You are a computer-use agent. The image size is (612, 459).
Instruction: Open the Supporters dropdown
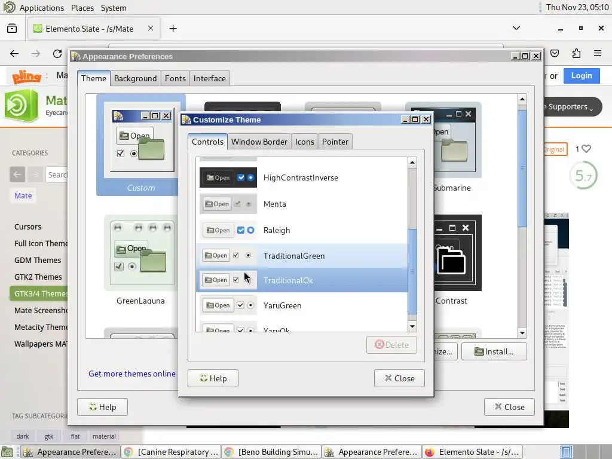tap(571, 107)
